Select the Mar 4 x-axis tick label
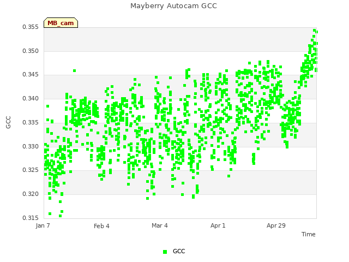The image size is (349, 262). click(160, 225)
